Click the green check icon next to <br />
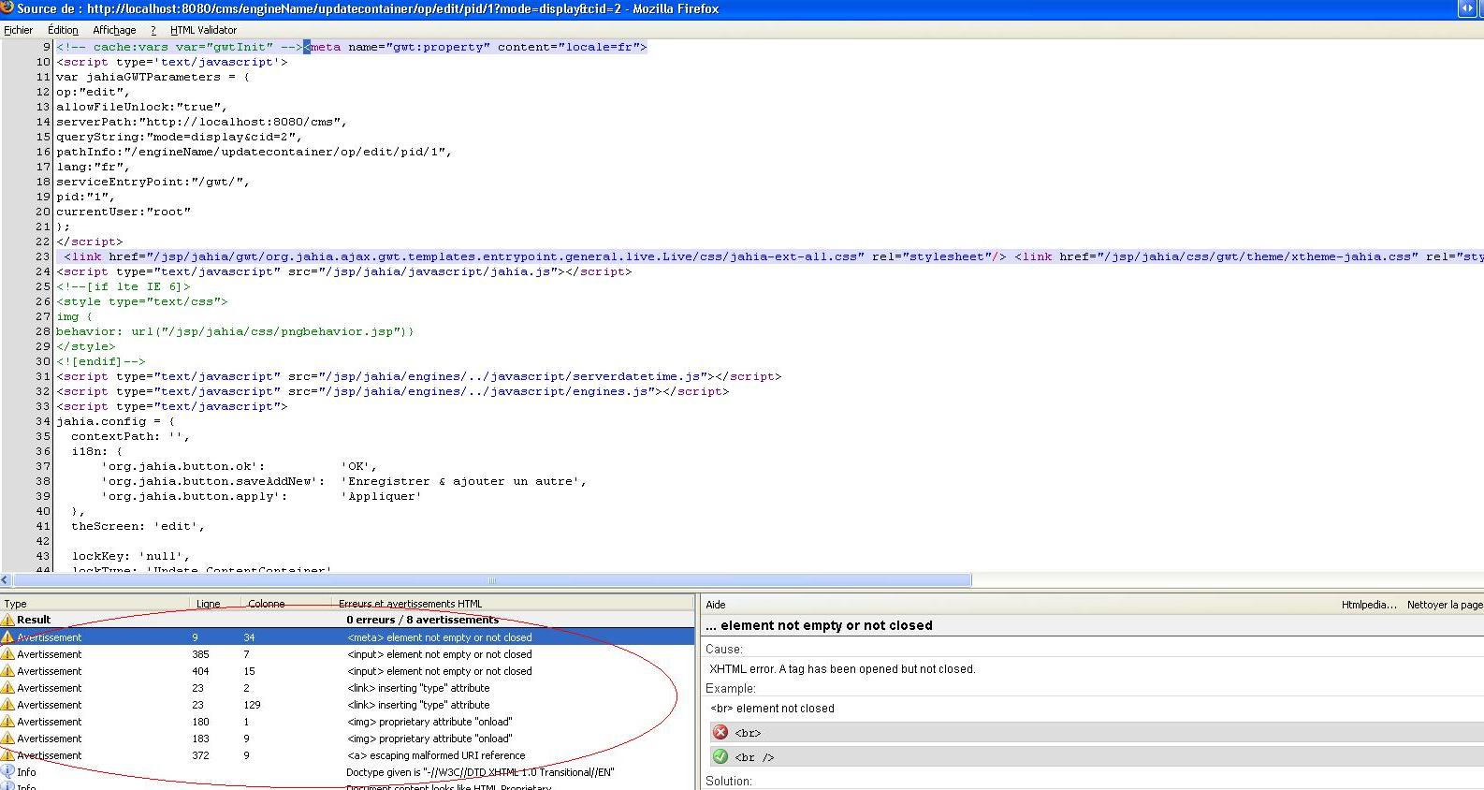Image resolution: width=1484 pixels, height=790 pixels. (720, 756)
